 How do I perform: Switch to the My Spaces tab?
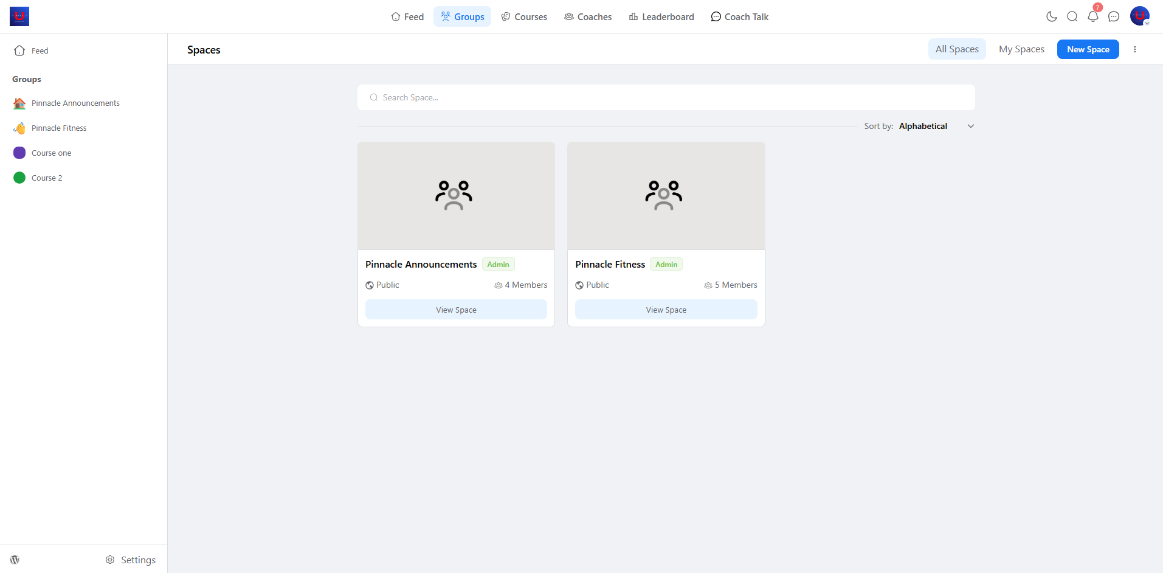[x=1021, y=49]
